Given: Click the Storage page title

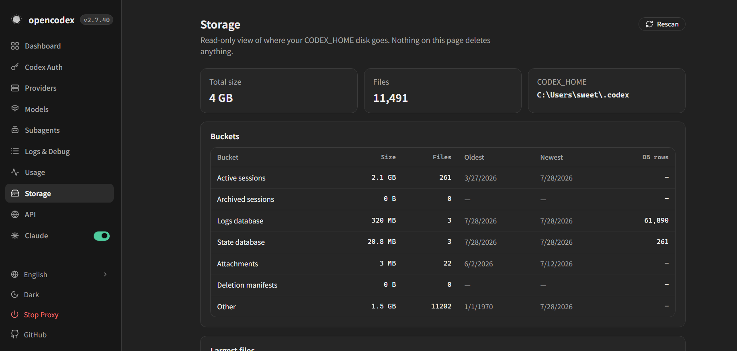Looking at the screenshot, I should coord(220,24).
